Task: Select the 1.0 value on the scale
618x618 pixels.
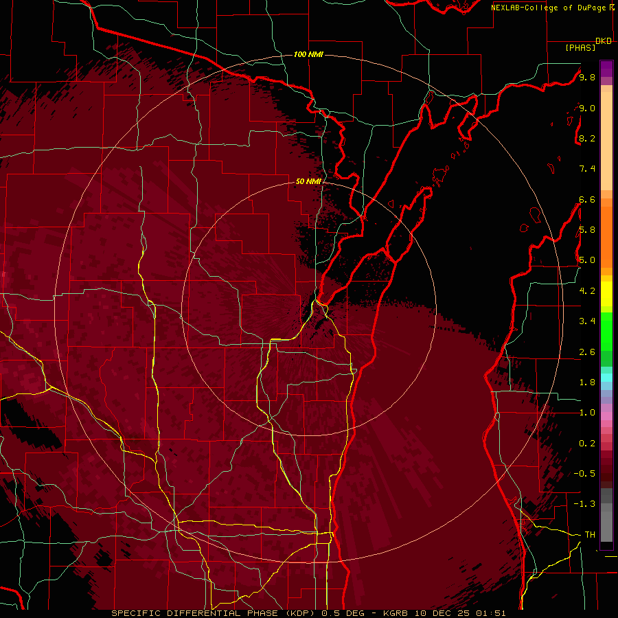Action: coord(587,413)
